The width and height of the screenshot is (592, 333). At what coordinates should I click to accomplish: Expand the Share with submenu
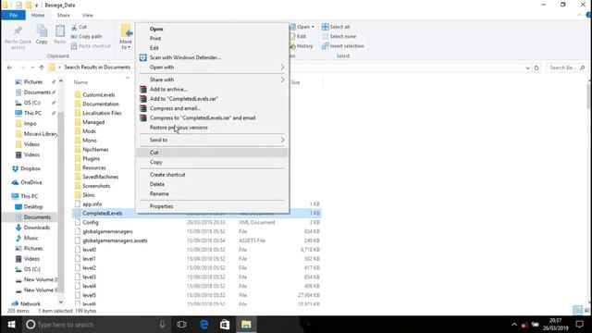[x=282, y=80]
